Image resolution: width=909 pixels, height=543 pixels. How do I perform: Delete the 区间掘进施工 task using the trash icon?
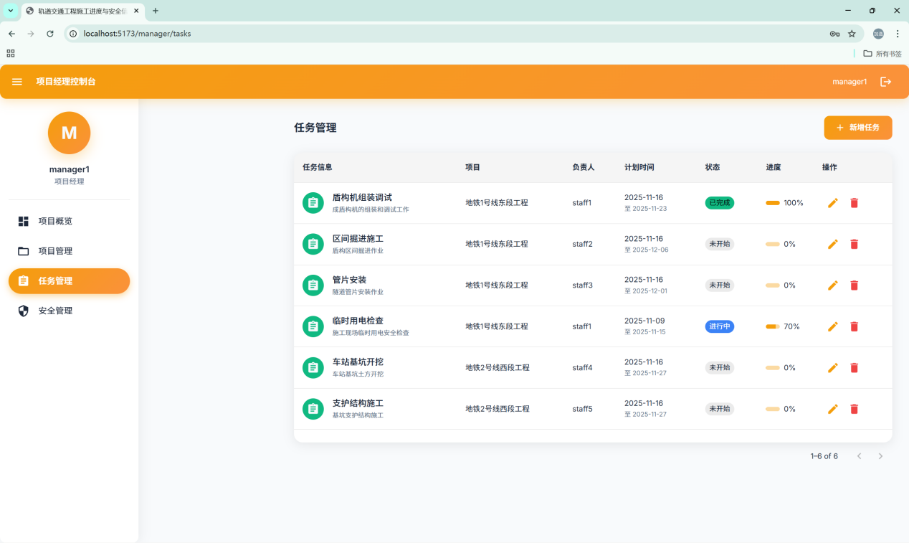point(854,244)
